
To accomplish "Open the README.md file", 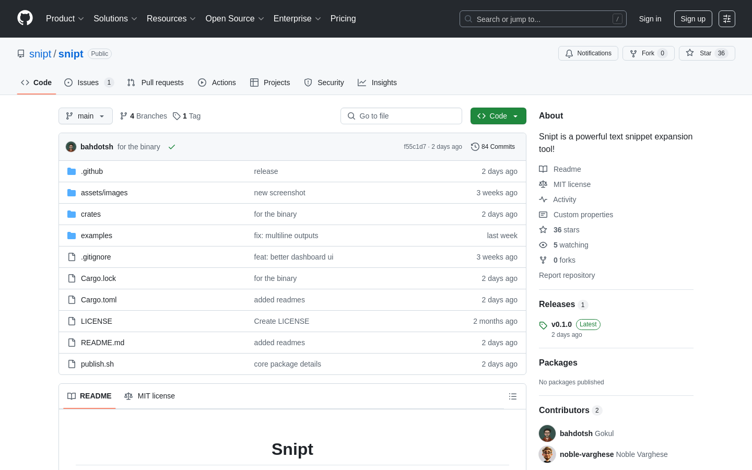I will point(103,343).
